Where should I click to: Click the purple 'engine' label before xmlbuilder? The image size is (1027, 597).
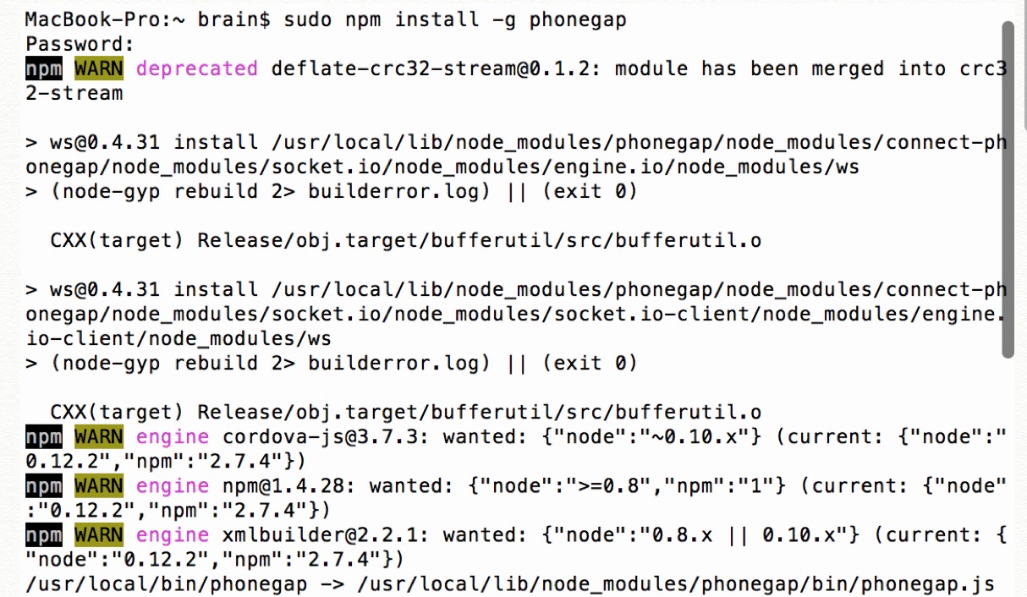[x=173, y=535]
